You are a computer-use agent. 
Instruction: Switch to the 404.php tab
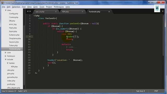click(65, 11)
